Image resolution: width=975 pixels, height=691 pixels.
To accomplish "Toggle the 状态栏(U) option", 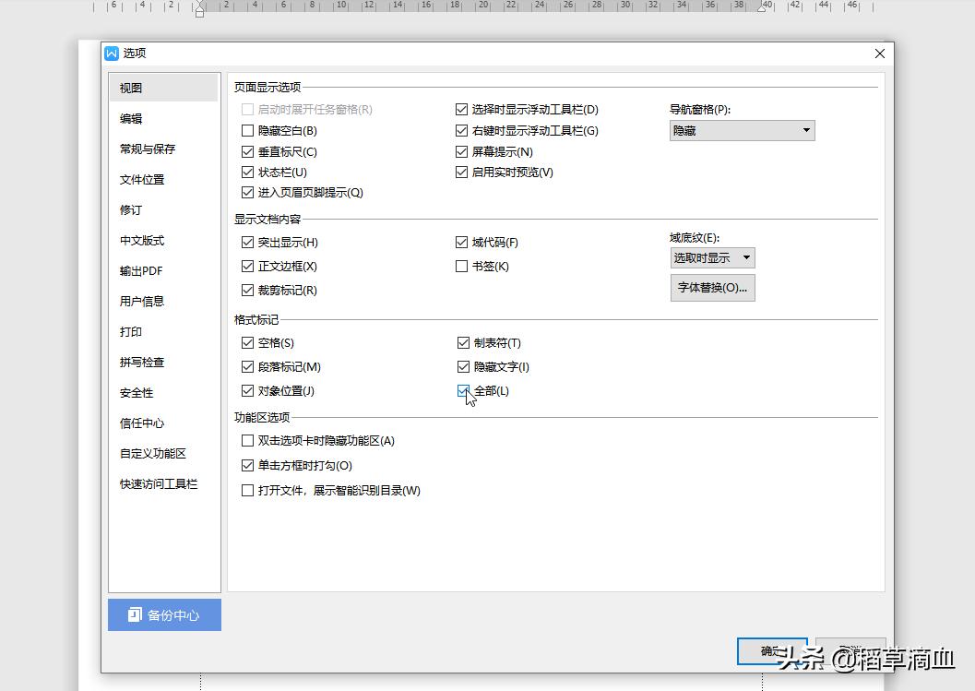I will pos(246,172).
